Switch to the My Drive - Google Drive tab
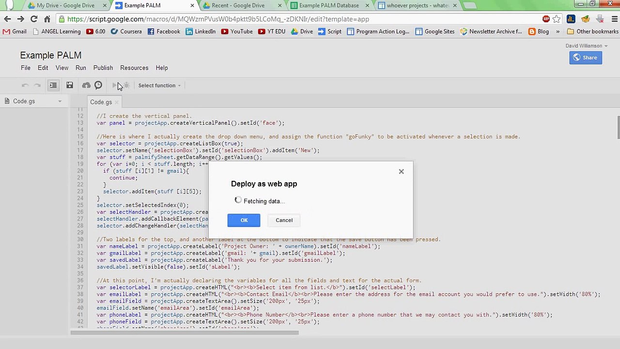 (x=65, y=6)
